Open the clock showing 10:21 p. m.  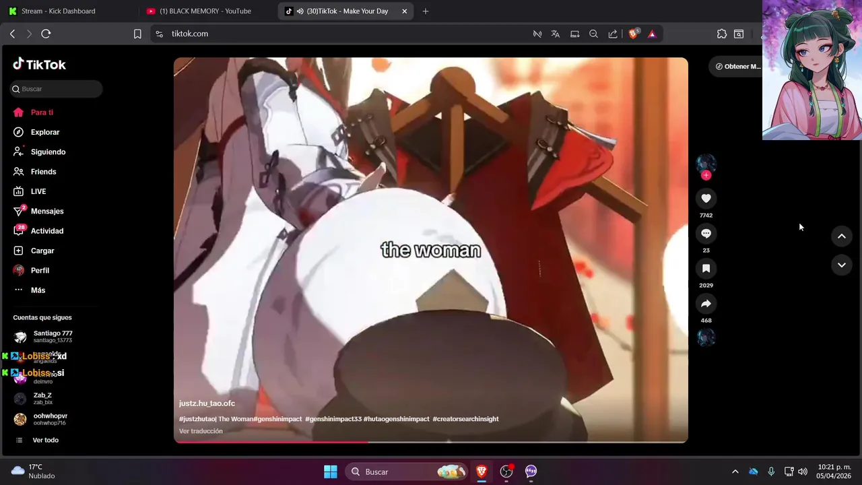(834, 472)
